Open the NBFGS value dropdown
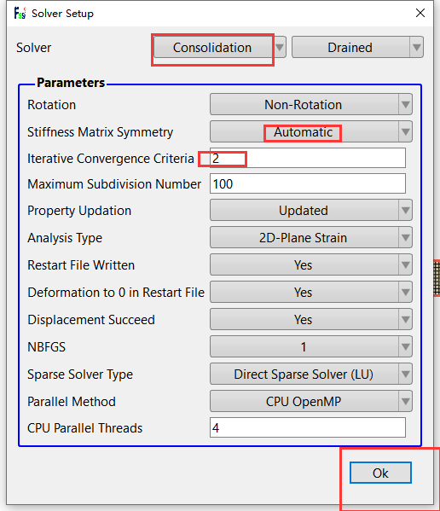The height and width of the screenshot is (511, 440). point(311,346)
